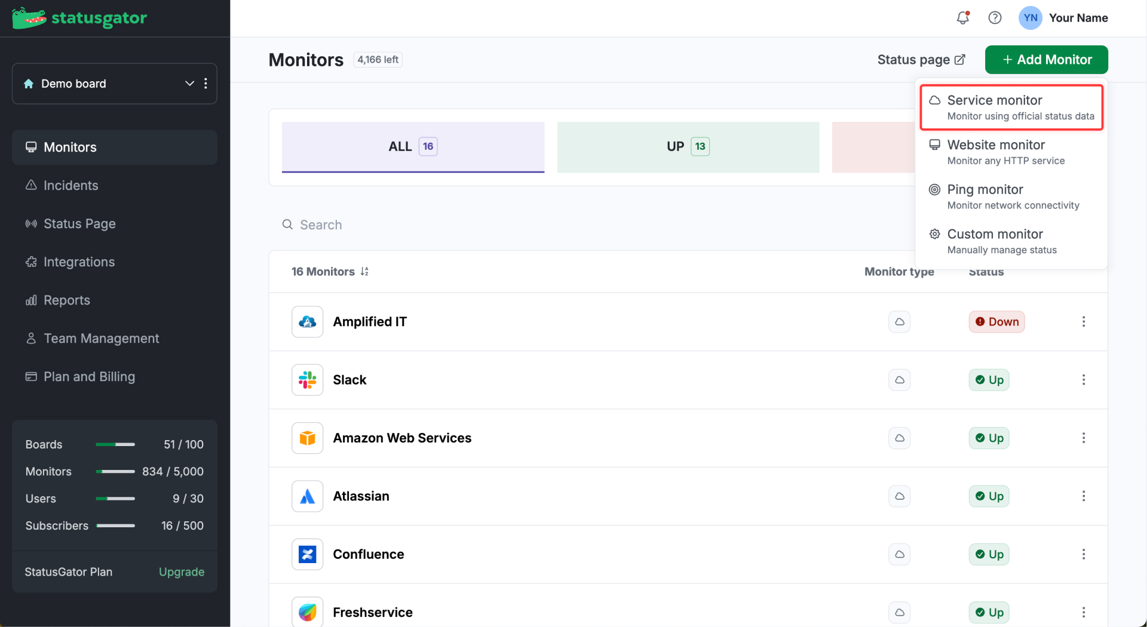1147x627 pixels.
Task: Toggle the 16 Monitors sort order icon
Action: pos(364,272)
